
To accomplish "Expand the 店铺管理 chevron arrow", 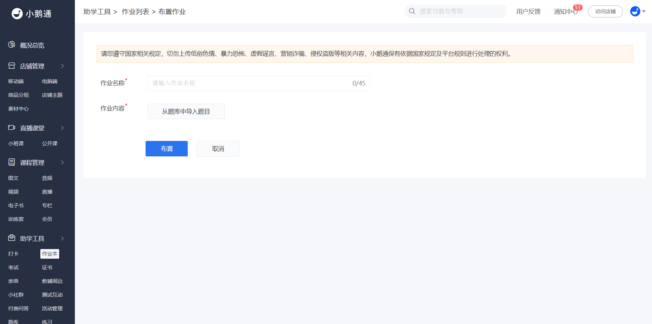I will click(63, 66).
